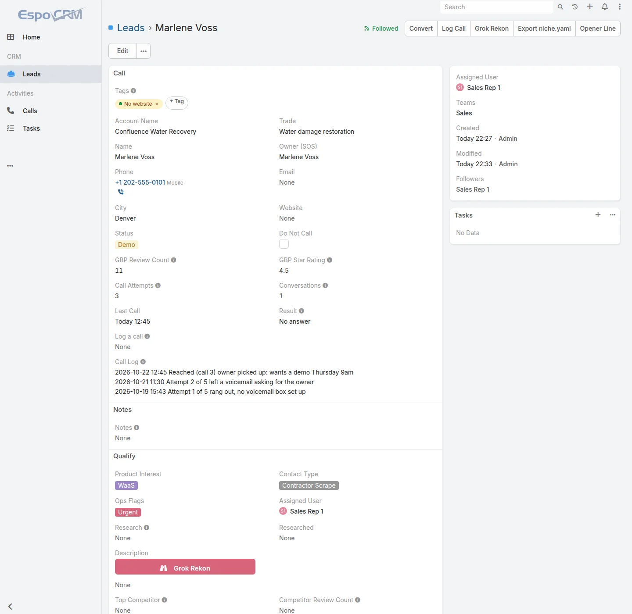632x614 pixels.
Task: Toggle the Followed status
Action: (x=381, y=29)
